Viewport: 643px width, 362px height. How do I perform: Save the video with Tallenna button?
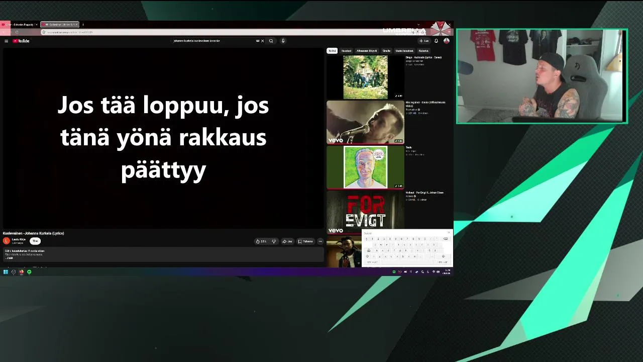tap(305, 241)
